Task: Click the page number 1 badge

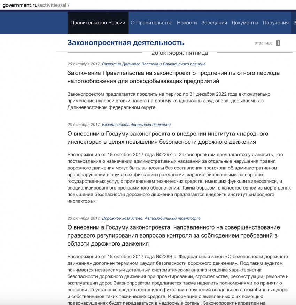Action: click(x=278, y=43)
